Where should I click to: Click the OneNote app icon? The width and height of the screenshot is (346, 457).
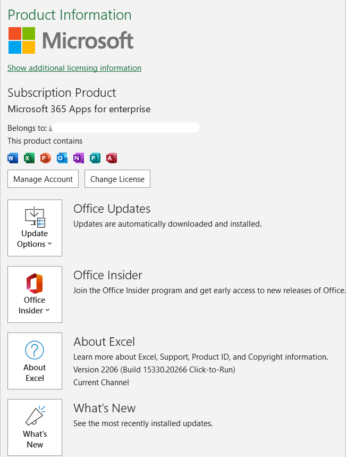pos(78,158)
